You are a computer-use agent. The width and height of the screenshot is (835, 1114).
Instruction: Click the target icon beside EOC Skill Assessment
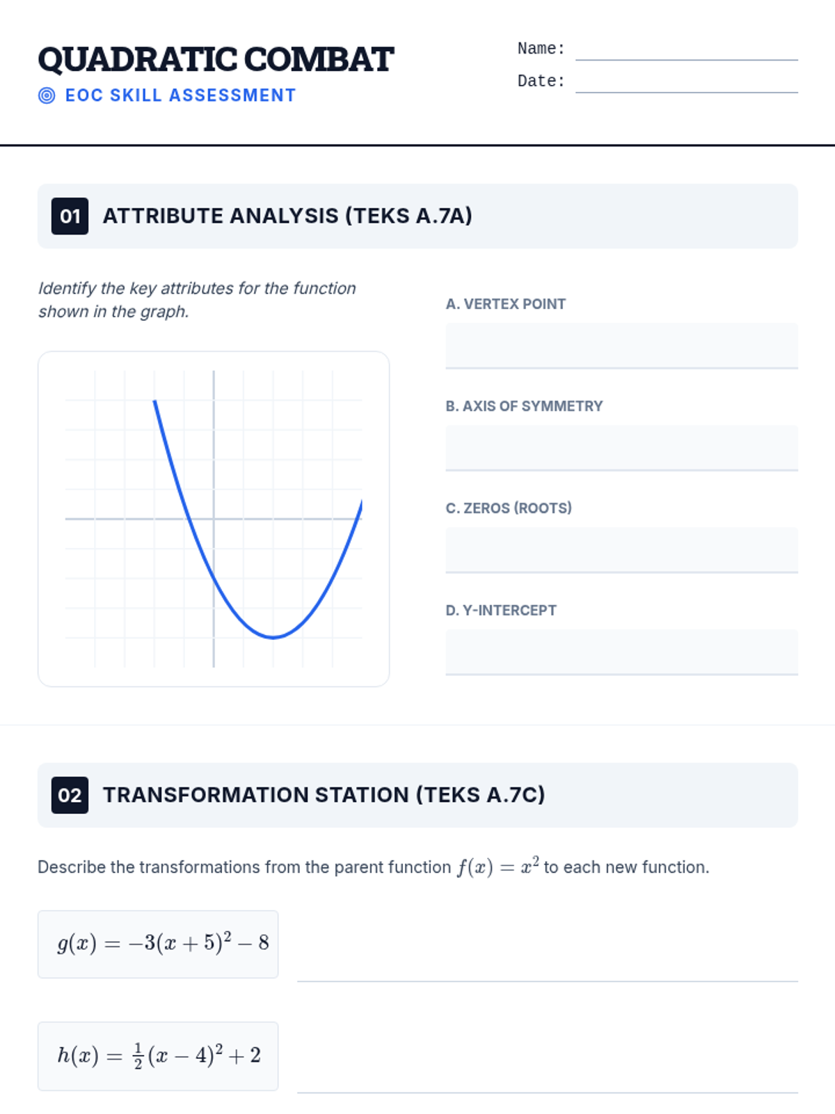(x=47, y=96)
